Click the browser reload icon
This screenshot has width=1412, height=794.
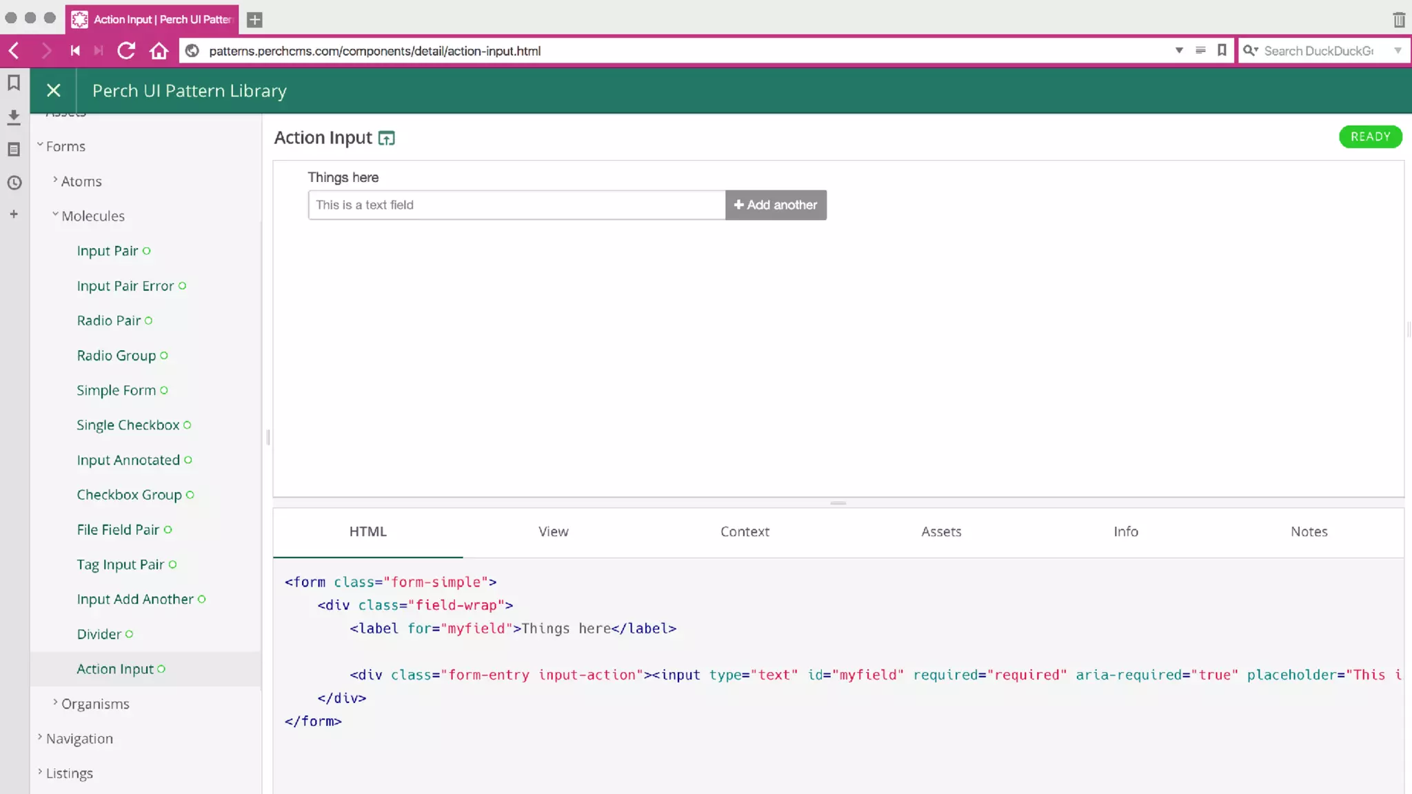(x=125, y=50)
